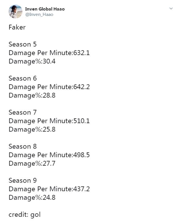Open Inven Global Haao's profile picture

(16, 12)
